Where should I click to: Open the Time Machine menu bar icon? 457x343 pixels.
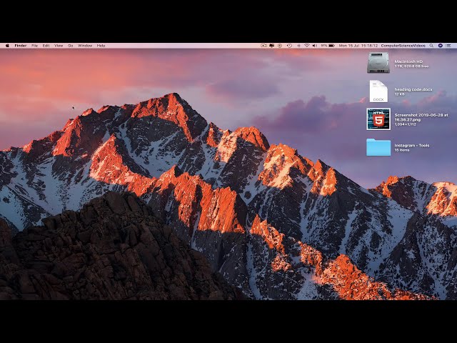coord(289,46)
